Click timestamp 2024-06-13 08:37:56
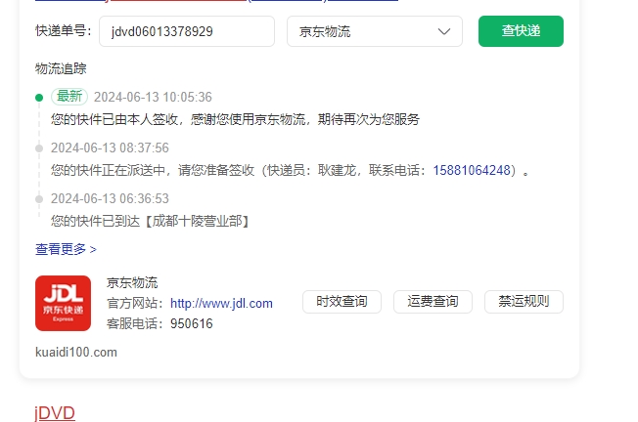Screen dimensions: 638x422 110,148
